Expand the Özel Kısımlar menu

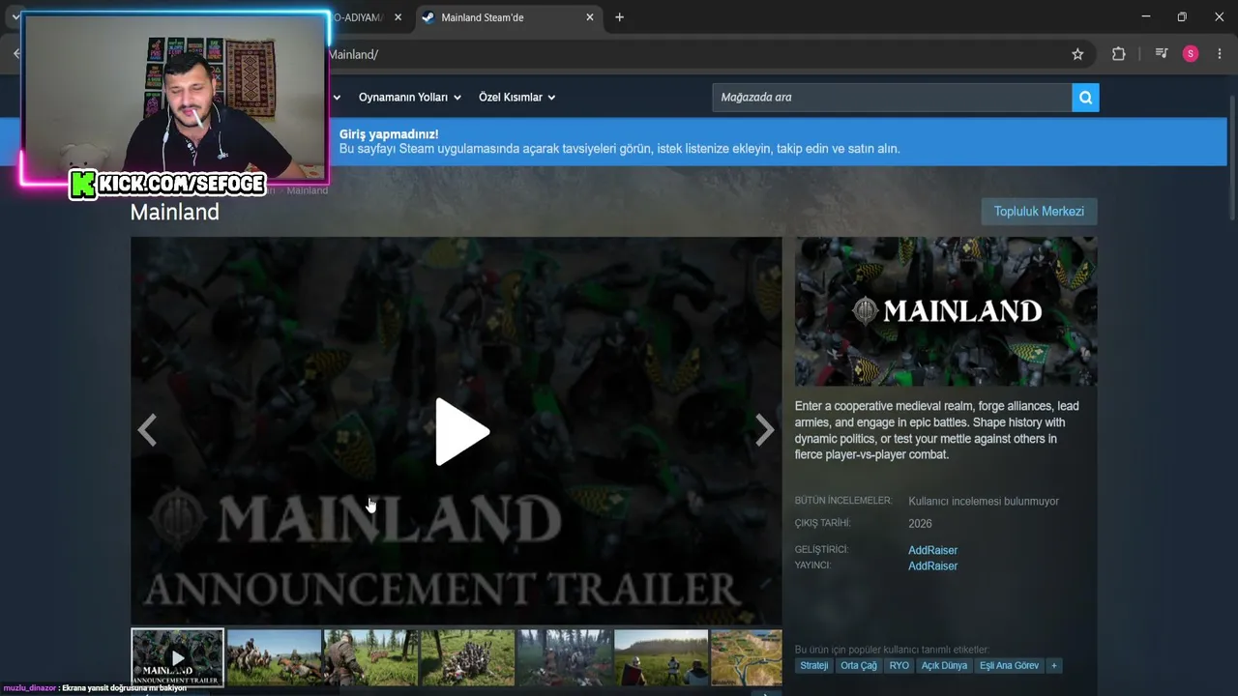pyautogui.click(x=517, y=98)
